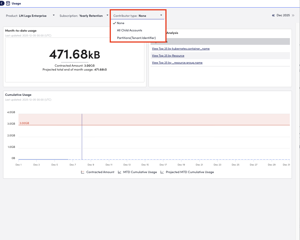This screenshot has width=300, height=240.
Task: Click the Contracted Amount legend icon
Action: (x=82, y=172)
